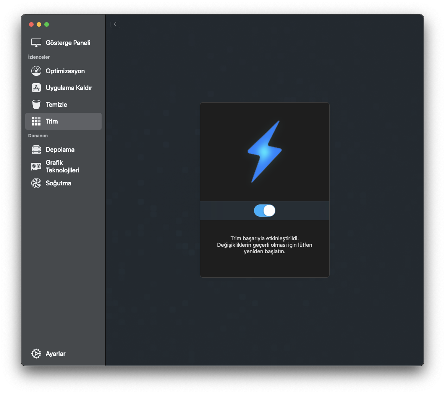Viewport: 445px width, 394px height.
Task: Open the Gösterge Paneli label in sidebar
Action: click(68, 43)
